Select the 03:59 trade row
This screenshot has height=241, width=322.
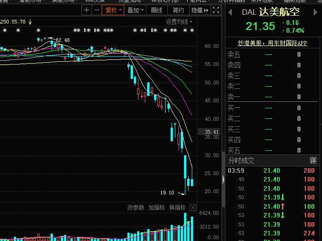pos(272,170)
